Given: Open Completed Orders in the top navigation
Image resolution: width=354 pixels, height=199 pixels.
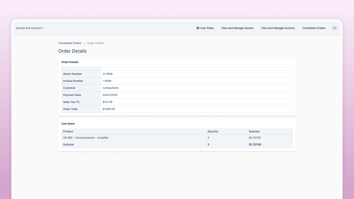Looking at the screenshot, I should tap(314, 28).
